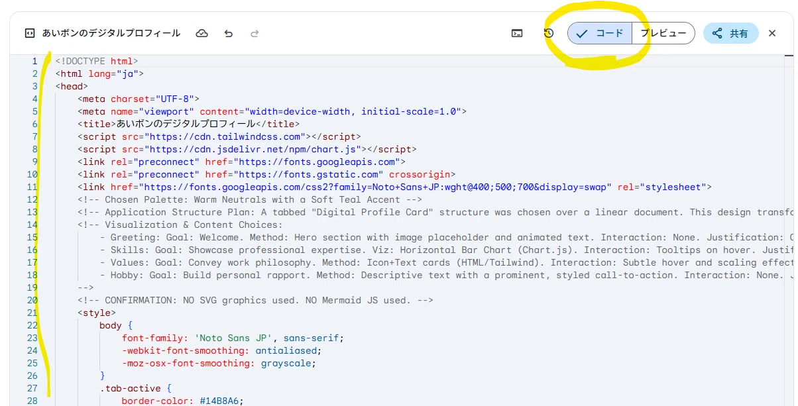The image size is (798, 406).
Task: Click the title あいボンのデジタルプロフィール
Action: click(x=111, y=33)
